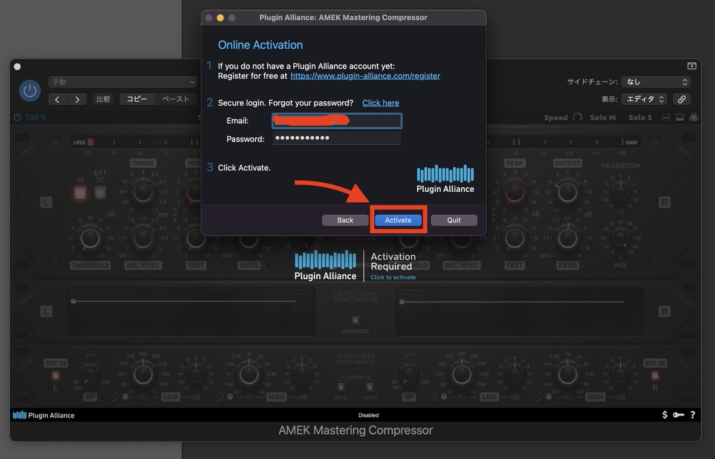715x459 pixels.
Task: Click the ペースト paste button
Action: (176, 99)
